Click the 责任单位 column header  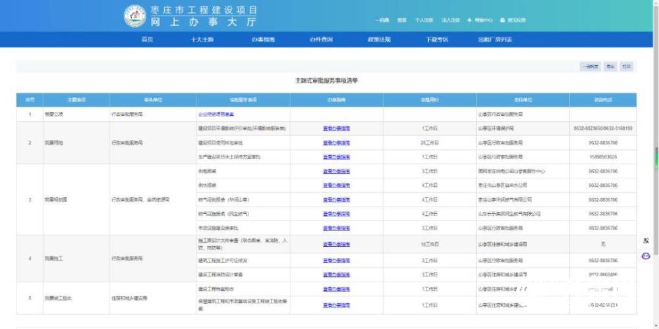click(523, 100)
